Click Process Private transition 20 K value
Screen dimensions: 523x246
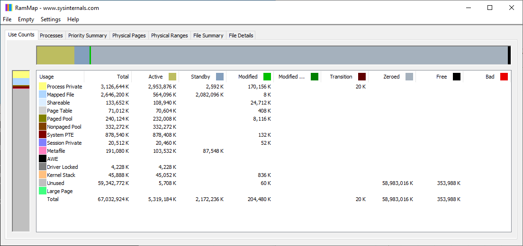pos(361,87)
